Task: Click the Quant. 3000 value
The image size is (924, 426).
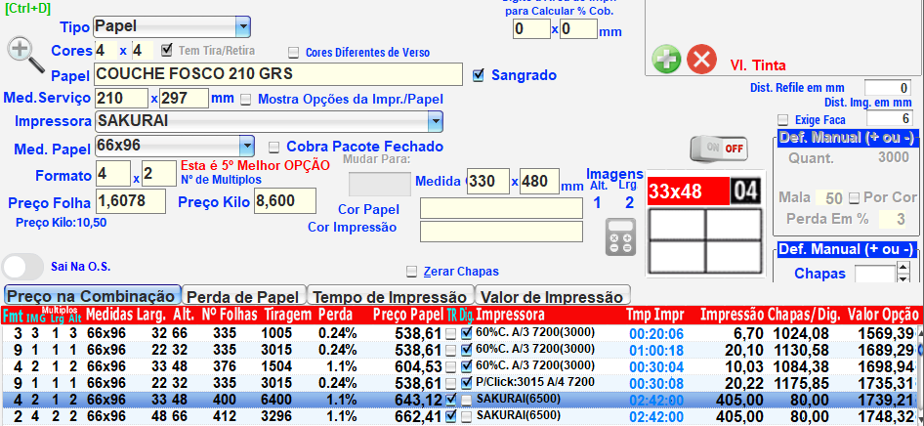Action: click(893, 158)
